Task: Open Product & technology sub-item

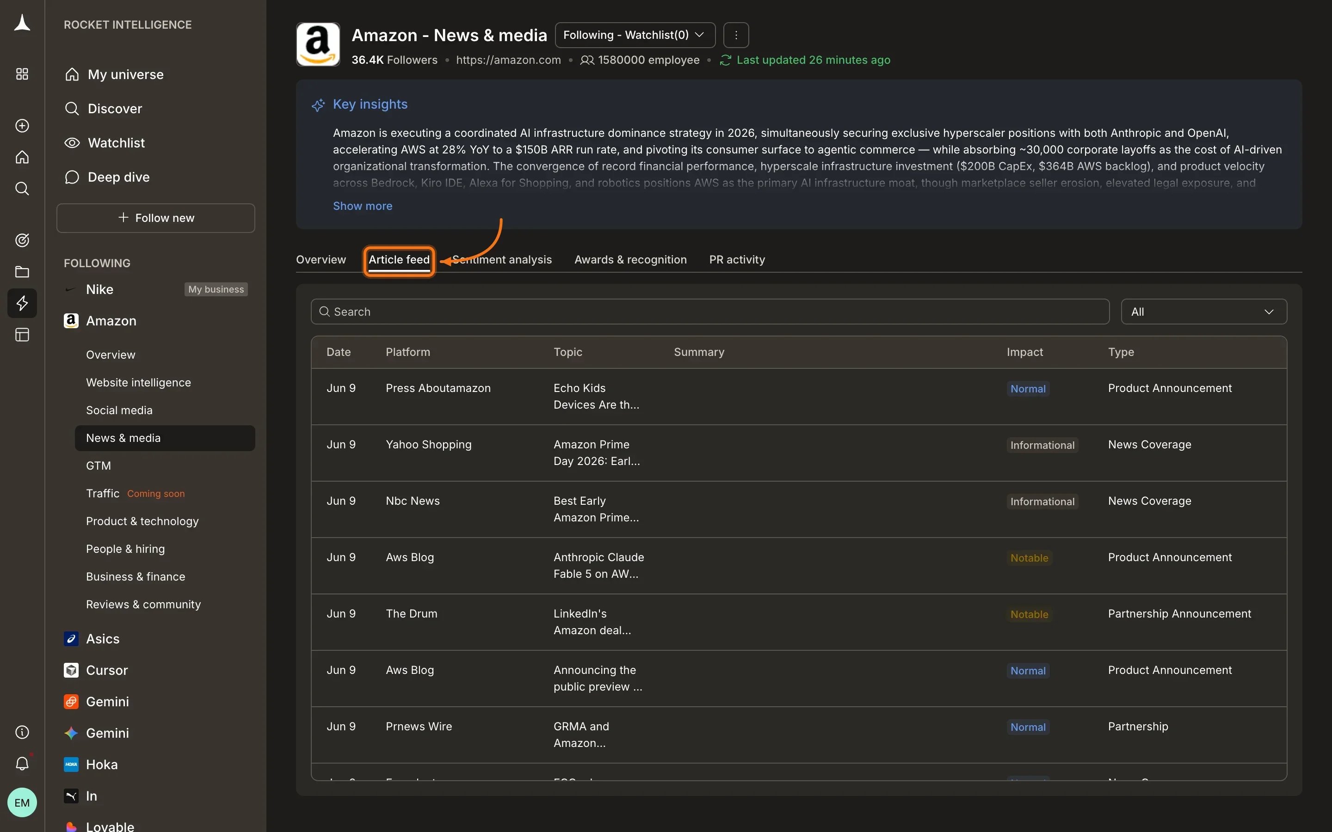Action: [142, 521]
